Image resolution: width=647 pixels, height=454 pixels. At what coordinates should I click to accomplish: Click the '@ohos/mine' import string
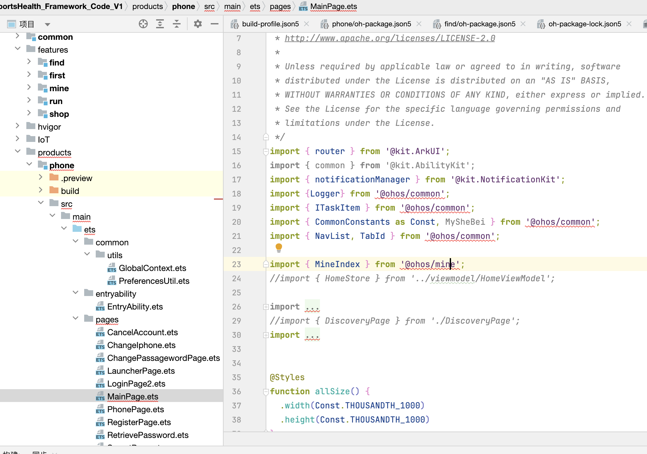(x=430, y=264)
